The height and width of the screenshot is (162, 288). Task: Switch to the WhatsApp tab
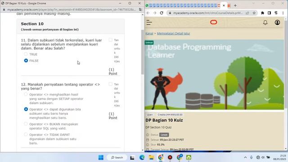(147, 5)
